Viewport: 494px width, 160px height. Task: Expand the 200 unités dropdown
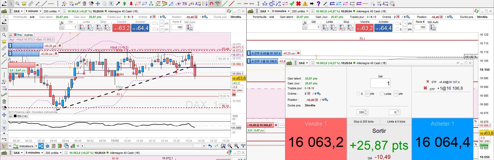coord(51,11)
